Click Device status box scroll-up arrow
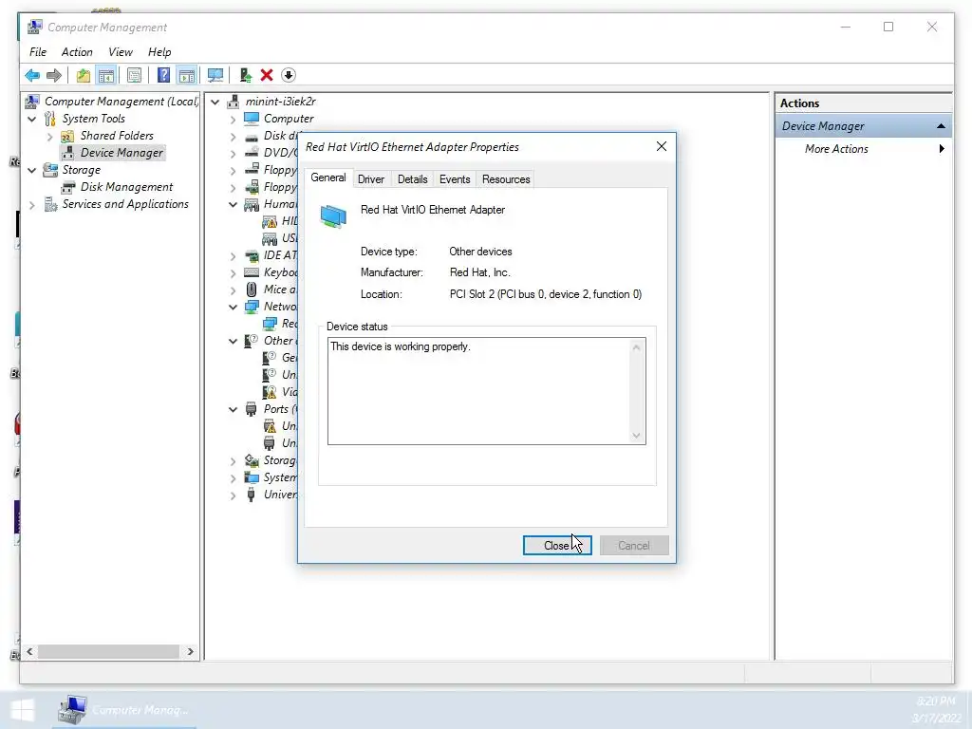Screen dimensions: 972x729 tap(636, 347)
